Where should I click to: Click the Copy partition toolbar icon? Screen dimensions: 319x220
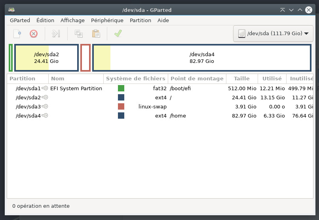pyautogui.click(x=79, y=34)
